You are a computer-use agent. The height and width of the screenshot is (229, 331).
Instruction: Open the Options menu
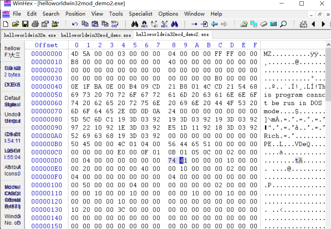point(168,14)
